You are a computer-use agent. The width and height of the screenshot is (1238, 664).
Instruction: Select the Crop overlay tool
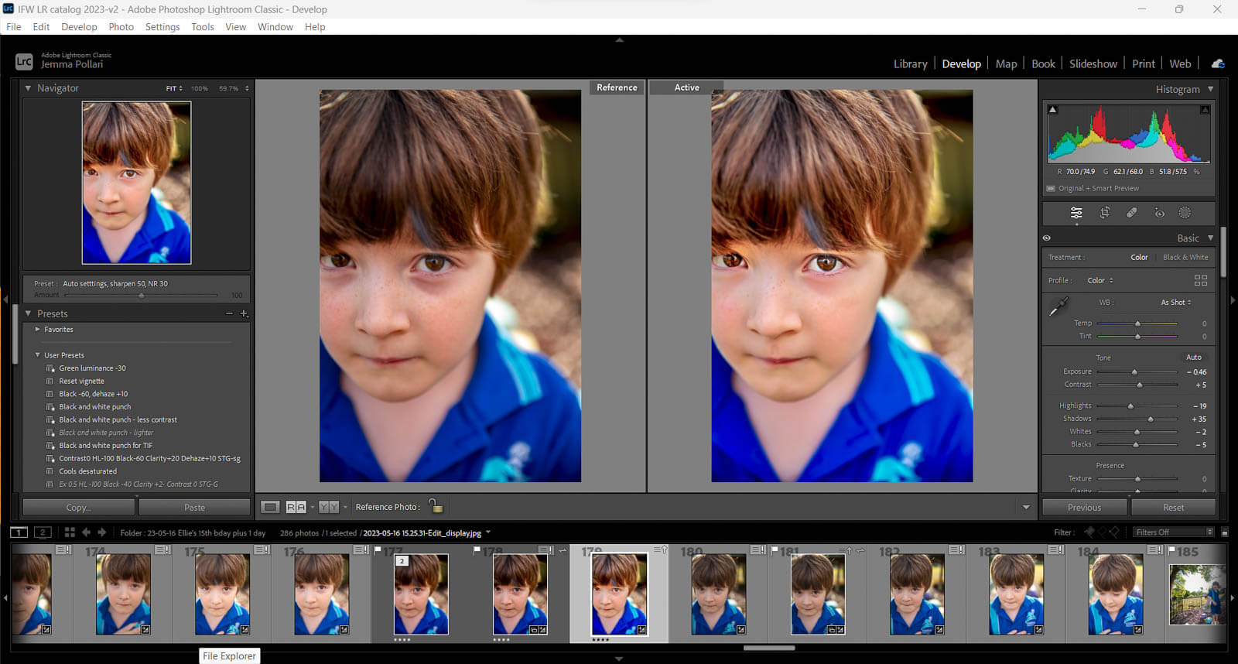pyautogui.click(x=1104, y=213)
